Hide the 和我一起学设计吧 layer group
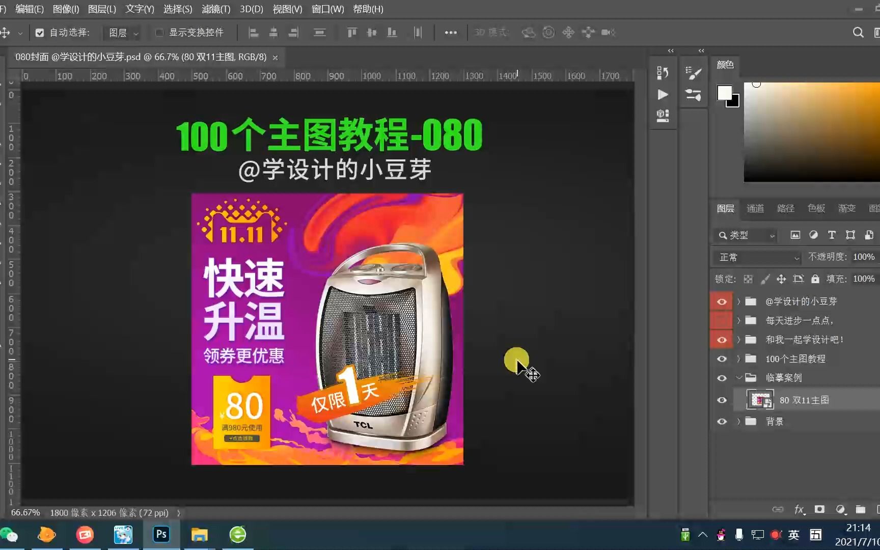Screen dimensions: 880x550 [722, 340]
